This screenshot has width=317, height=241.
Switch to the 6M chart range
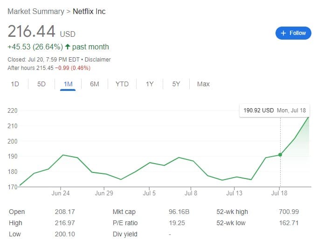click(x=95, y=84)
